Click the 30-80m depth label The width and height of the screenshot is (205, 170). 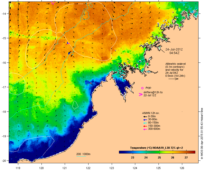tap(152, 119)
